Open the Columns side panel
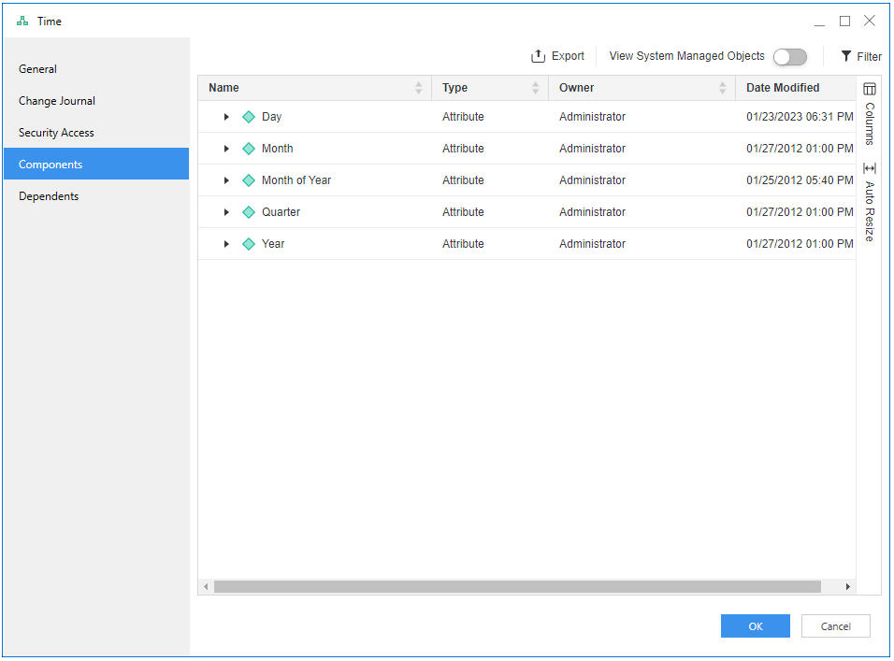 coord(870,112)
